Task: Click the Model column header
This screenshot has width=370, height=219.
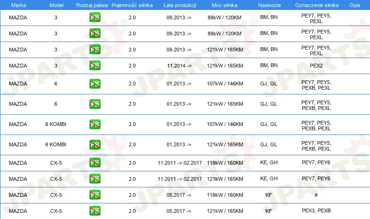Action: (x=56, y=5)
